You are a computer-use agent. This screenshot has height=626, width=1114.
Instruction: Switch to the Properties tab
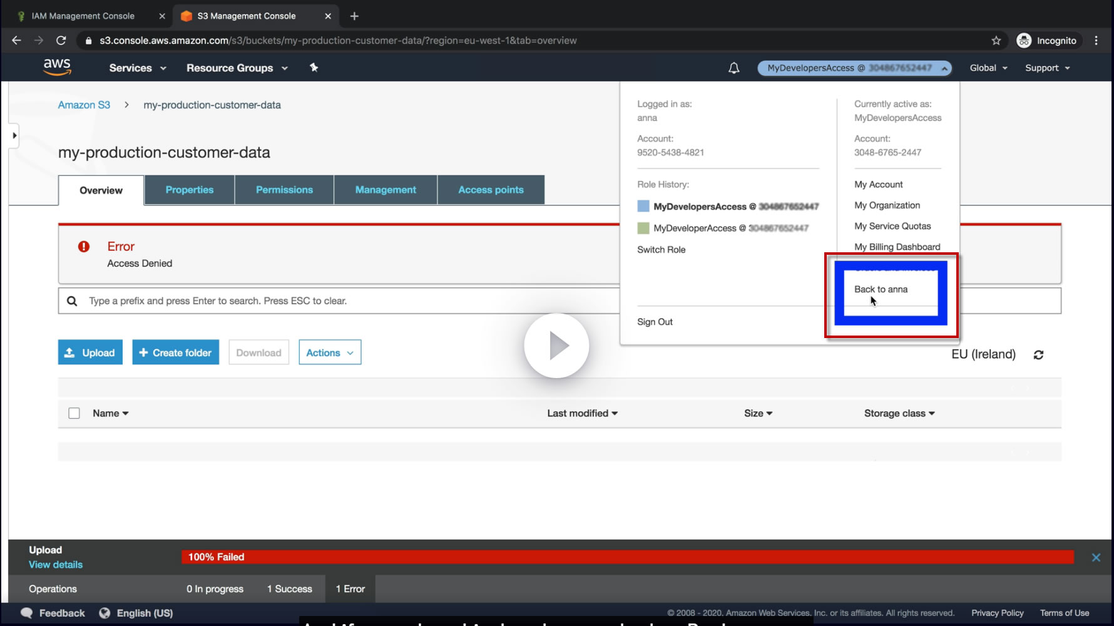190,190
